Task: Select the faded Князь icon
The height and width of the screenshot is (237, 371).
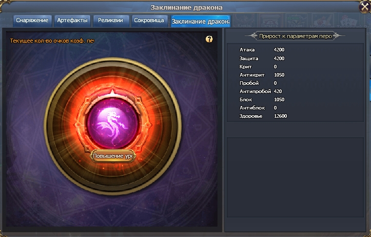Action: point(244,21)
